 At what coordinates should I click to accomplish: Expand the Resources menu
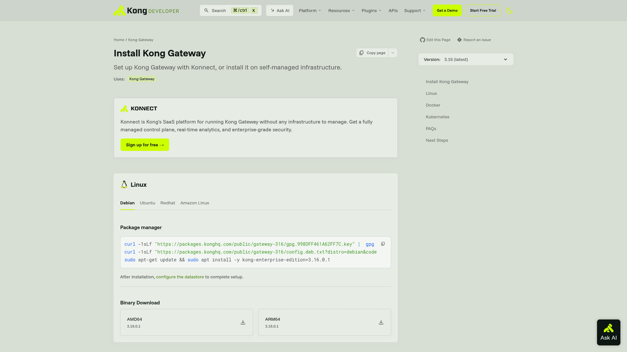click(x=342, y=10)
